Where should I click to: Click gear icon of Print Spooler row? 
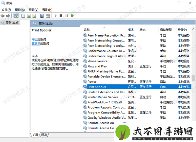click(85, 87)
